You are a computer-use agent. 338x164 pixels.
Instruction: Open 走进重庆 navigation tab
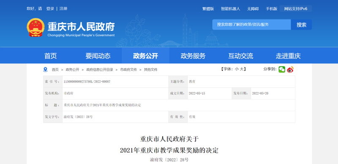point(288,56)
